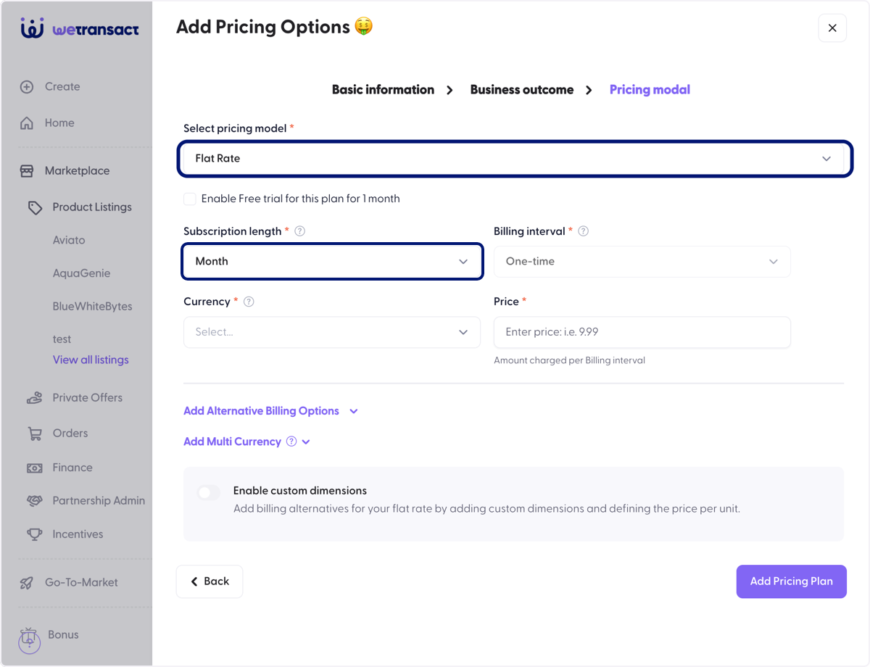This screenshot has width=870, height=667.
Task: Open Marketplace in the sidebar
Action: tap(77, 171)
